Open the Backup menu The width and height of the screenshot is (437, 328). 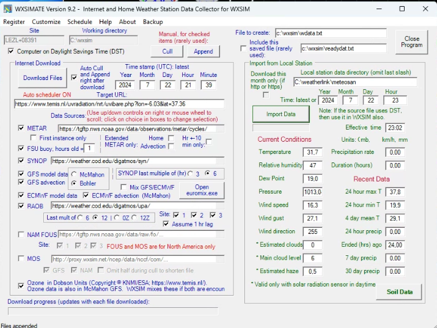click(x=153, y=22)
